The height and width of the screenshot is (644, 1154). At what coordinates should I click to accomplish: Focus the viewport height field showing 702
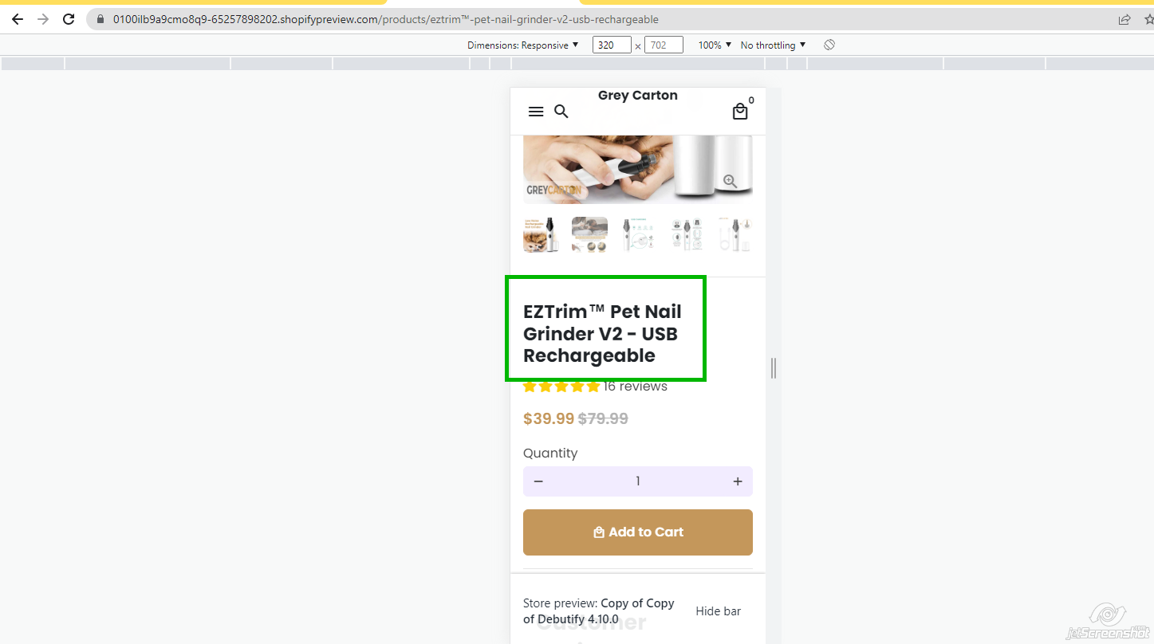(x=664, y=45)
